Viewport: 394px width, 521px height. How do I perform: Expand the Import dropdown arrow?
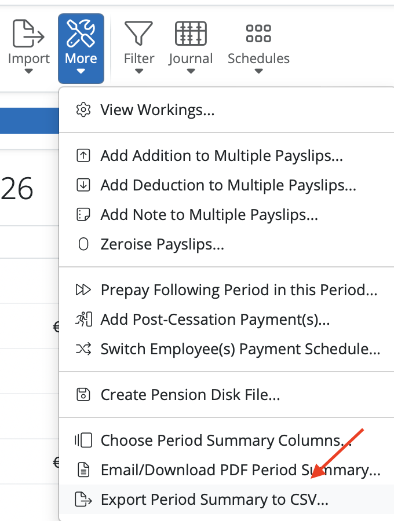click(x=28, y=72)
